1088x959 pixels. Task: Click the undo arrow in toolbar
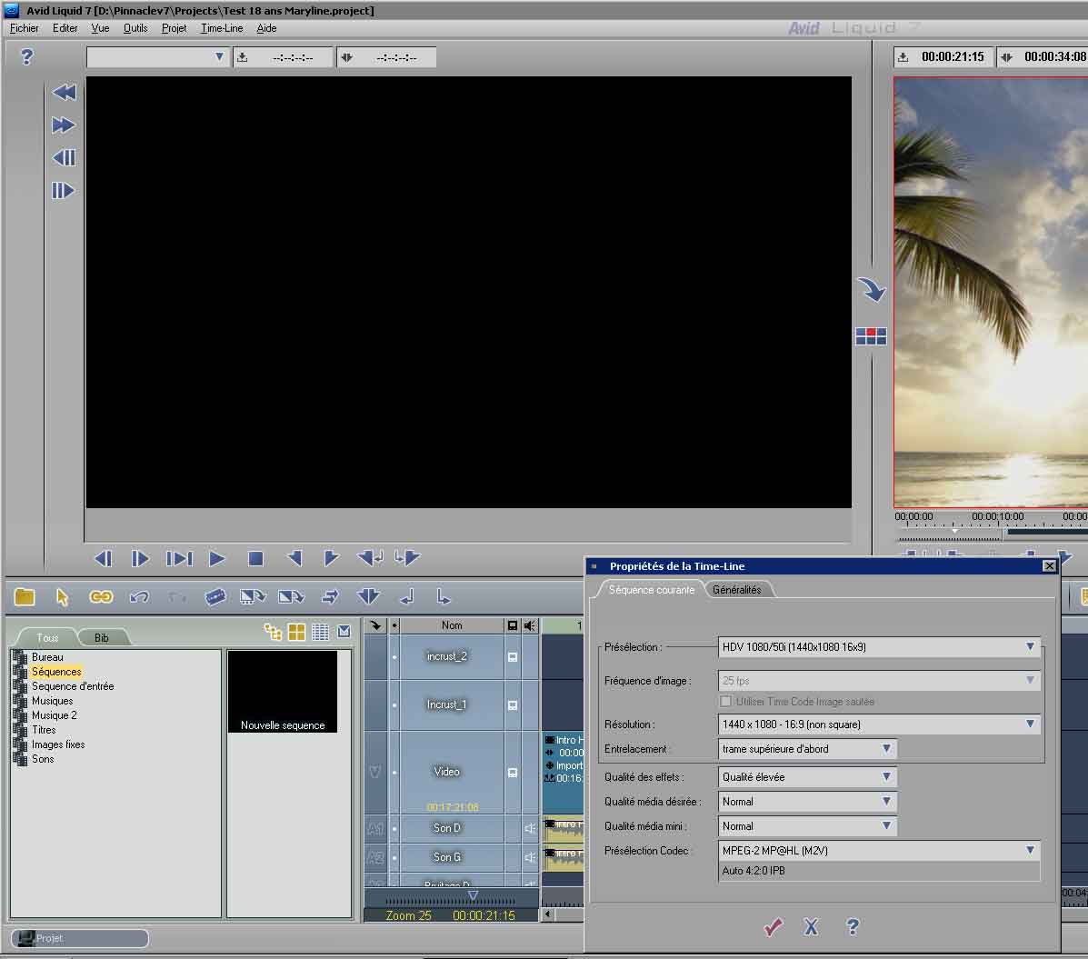139,597
